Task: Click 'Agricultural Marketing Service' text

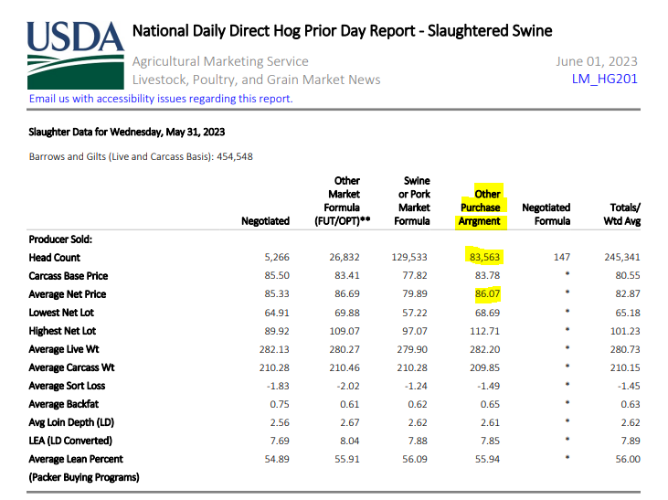Action: click(220, 61)
